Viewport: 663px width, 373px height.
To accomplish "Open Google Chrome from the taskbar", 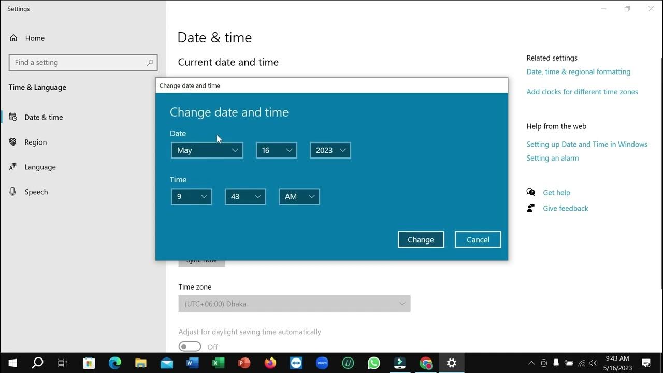I will point(426,363).
